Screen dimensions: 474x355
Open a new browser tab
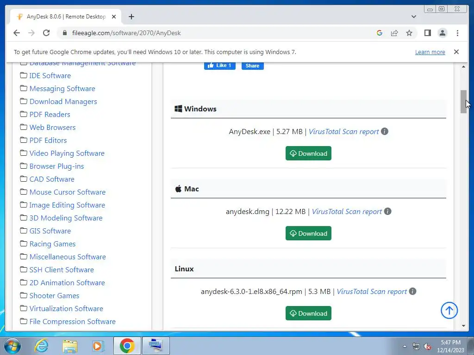coord(131,17)
